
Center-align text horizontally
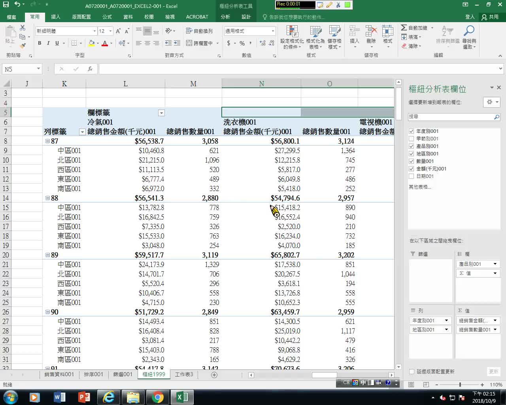147,43
